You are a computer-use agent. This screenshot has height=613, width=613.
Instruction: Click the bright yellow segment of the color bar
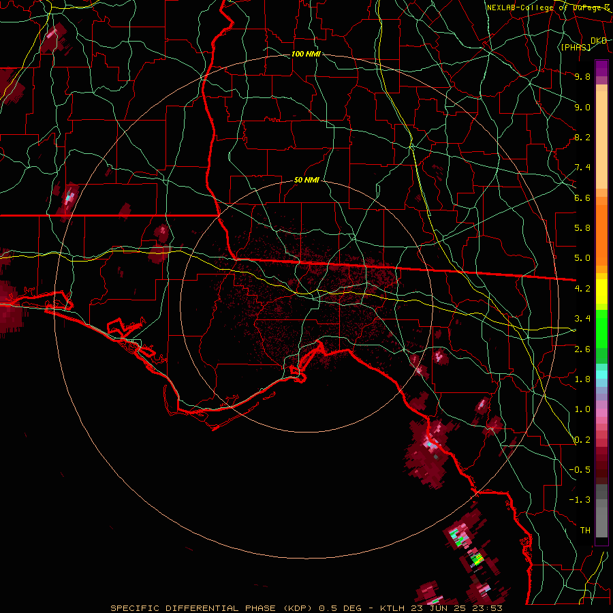coord(601,292)
